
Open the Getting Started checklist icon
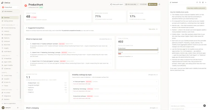coord(2,21)
